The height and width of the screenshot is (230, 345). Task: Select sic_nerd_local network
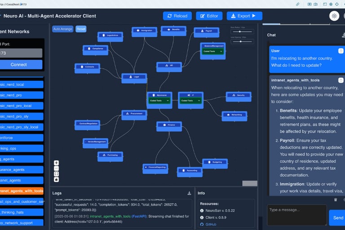[21, 84]
